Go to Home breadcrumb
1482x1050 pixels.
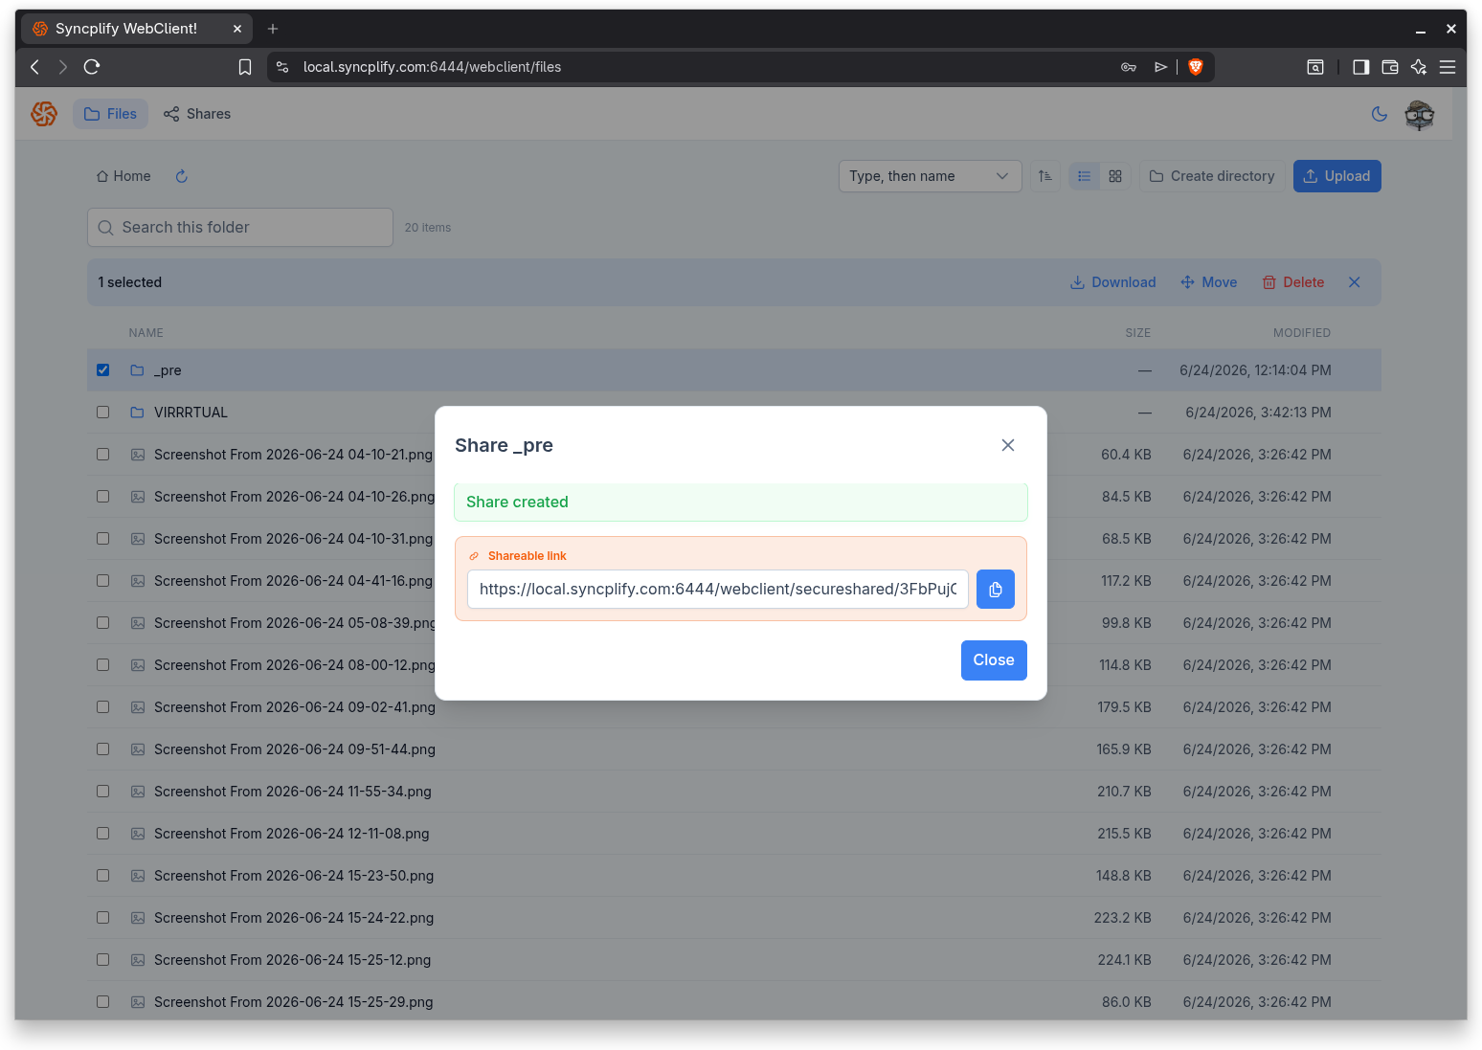coord(123,176)
